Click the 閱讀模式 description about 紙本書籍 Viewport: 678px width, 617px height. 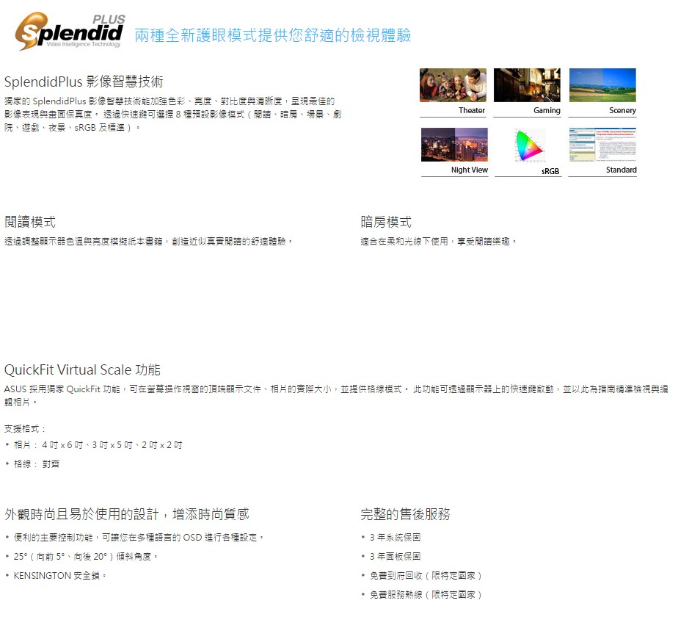(x=148, y=241)
